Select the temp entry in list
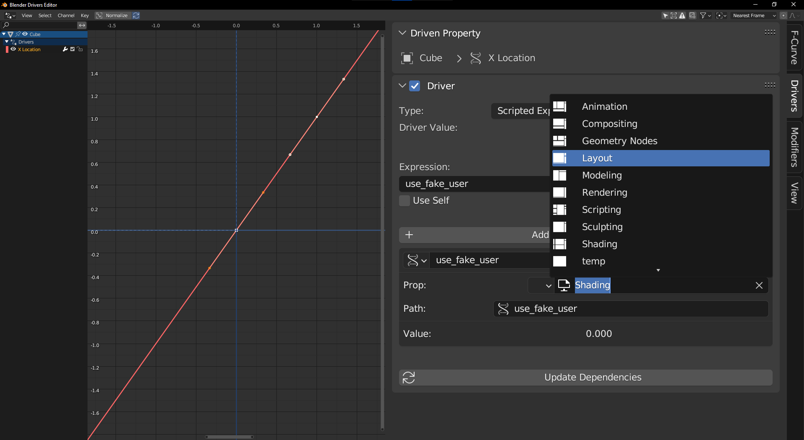Screen dimensions: 804x440 pos(661,261)
